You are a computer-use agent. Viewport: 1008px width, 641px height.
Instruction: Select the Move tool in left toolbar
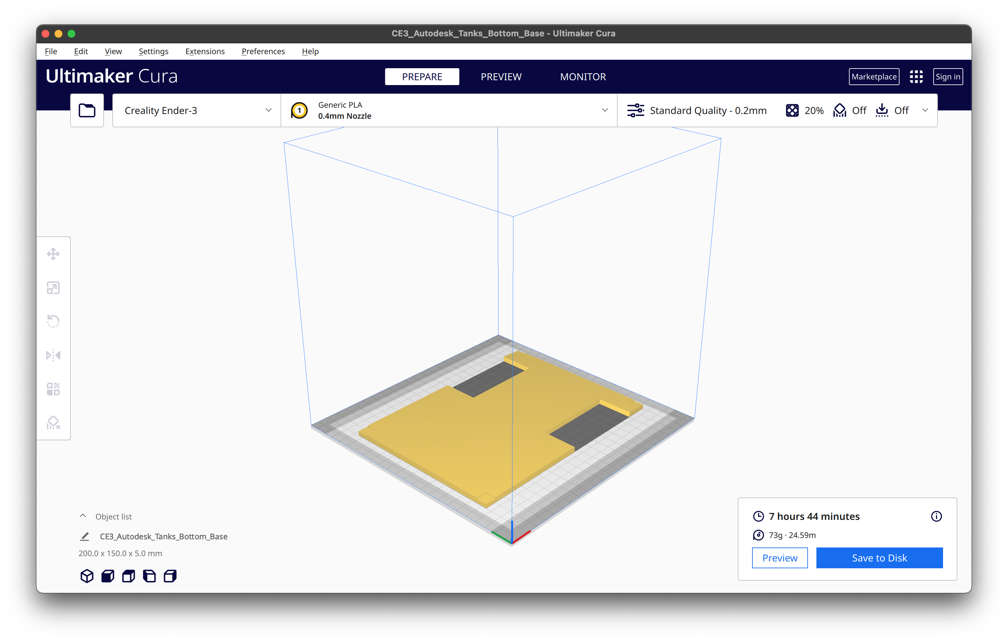[53, 254]
